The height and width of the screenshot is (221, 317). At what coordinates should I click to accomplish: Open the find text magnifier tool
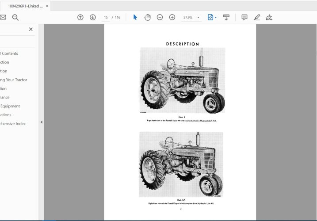coord(15,17)
